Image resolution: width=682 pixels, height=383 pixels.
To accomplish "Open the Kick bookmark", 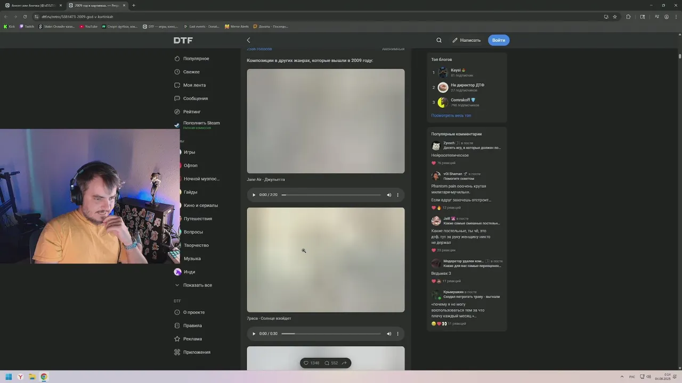I will tap(10, 26).
